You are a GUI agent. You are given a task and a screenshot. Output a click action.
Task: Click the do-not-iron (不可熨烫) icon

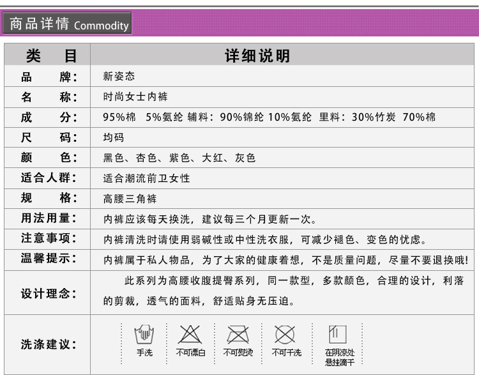[x=238, y=334]
